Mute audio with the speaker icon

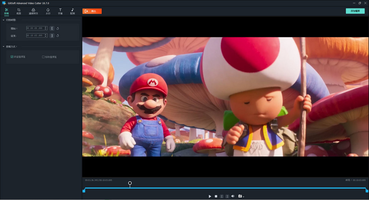(233, 196)
